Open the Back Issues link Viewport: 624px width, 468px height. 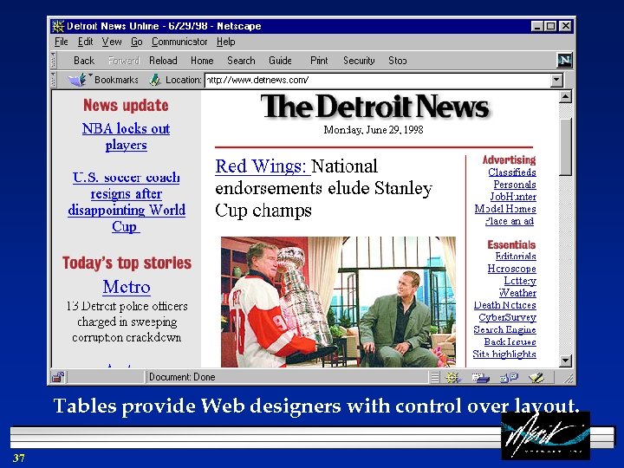coord(510,341)
